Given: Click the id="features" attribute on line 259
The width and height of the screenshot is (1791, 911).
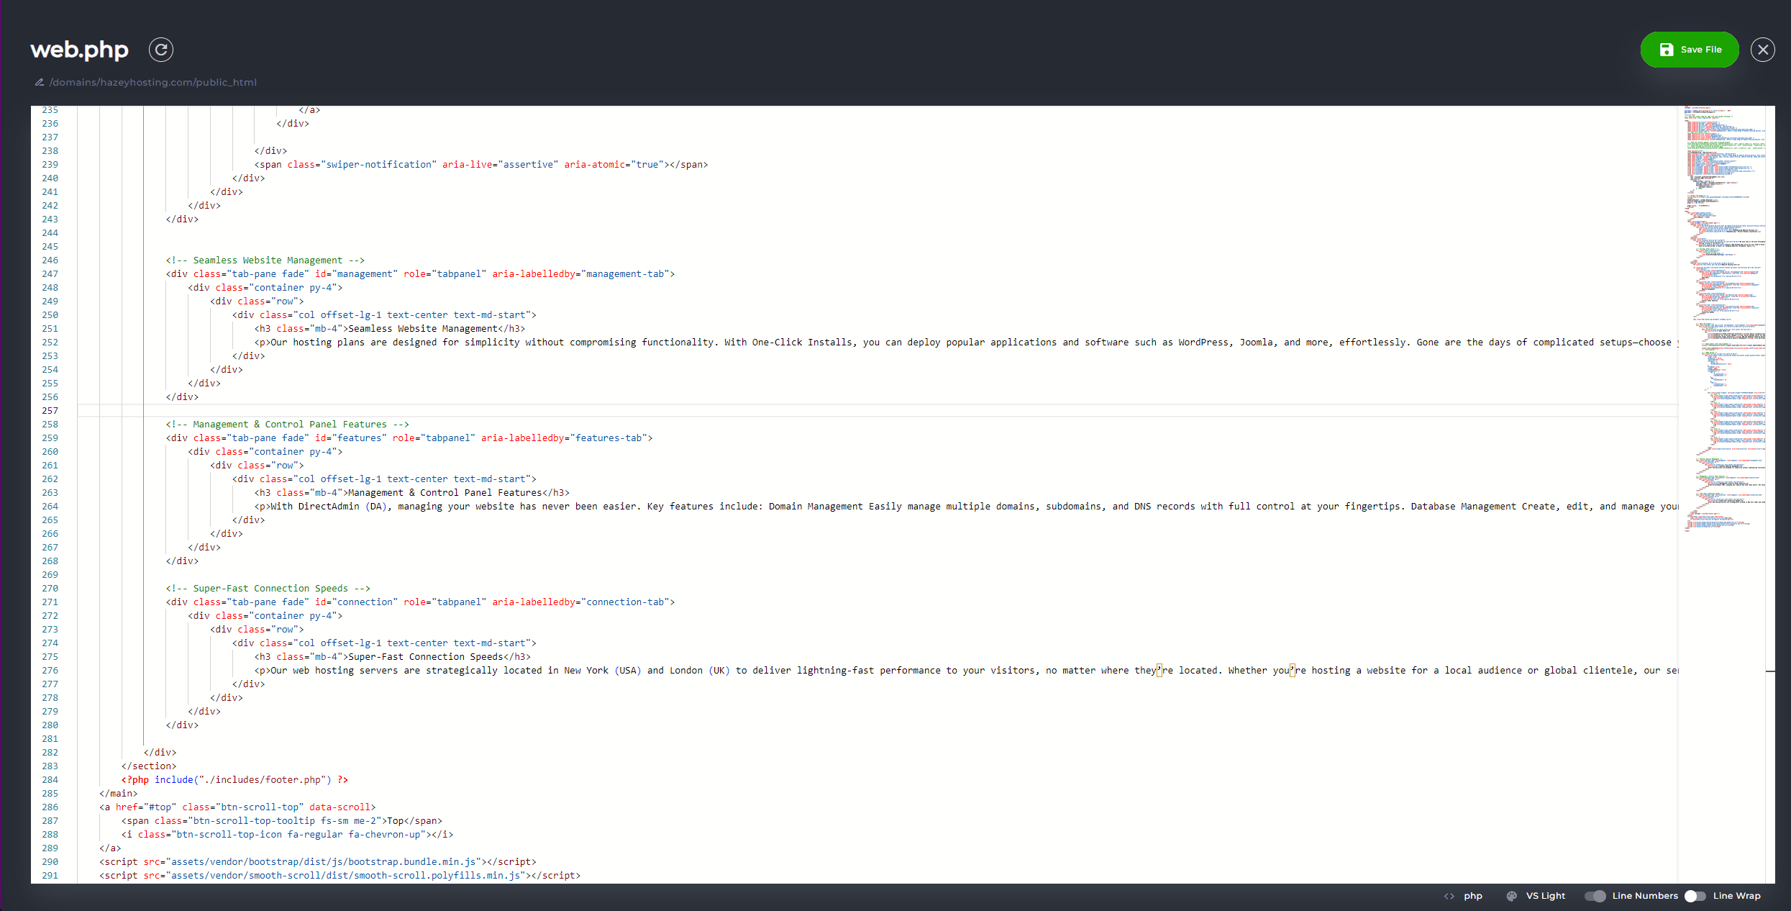Looking at the screenshot, I should coord(351,438).
